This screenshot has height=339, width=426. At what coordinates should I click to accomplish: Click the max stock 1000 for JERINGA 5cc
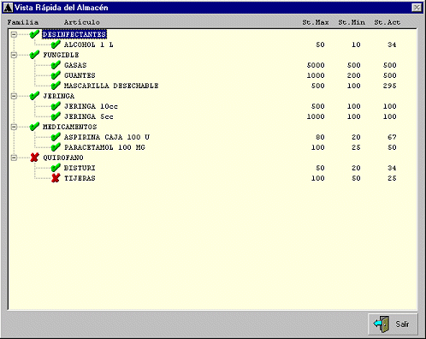(316, 116)
